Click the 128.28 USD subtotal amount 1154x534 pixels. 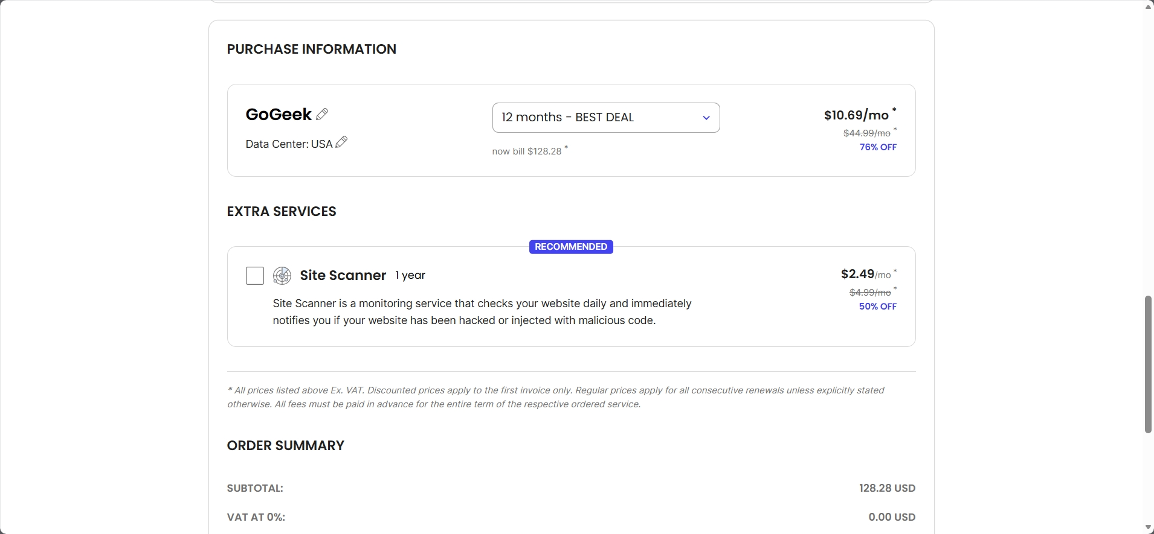pyautogui.click(x=887, y=488)
